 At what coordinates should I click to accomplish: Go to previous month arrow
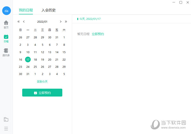[x=24, y=22]
